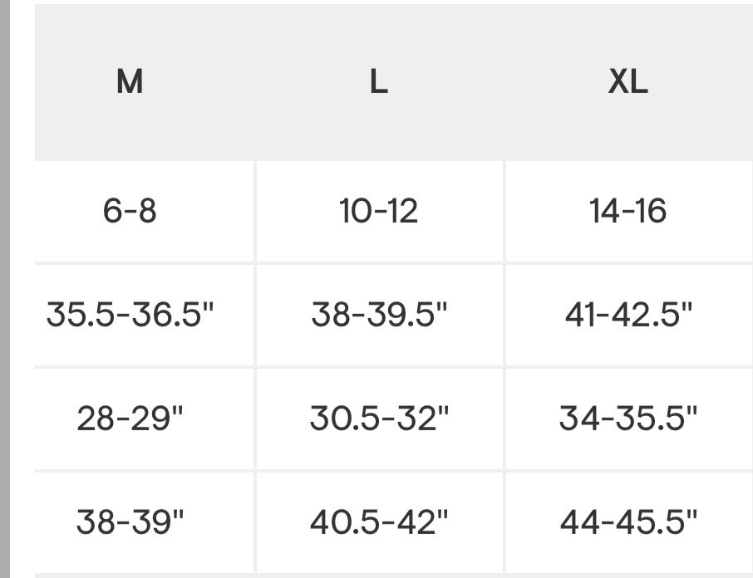Select the 6-8 numeric size cell

(130, 211)
